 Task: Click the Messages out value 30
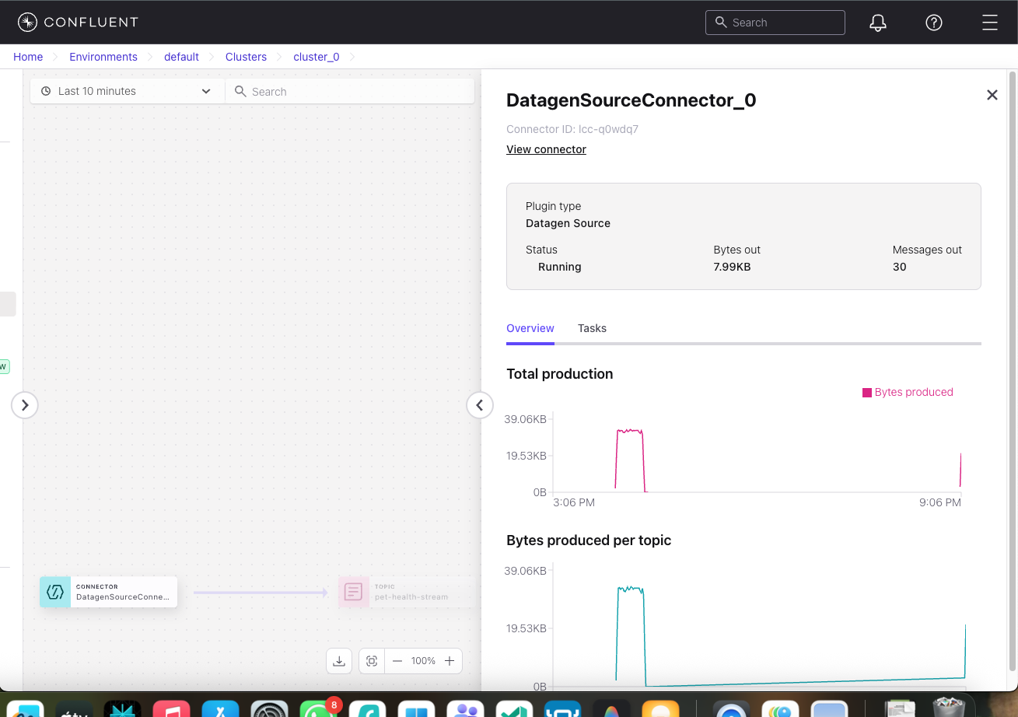900,267
